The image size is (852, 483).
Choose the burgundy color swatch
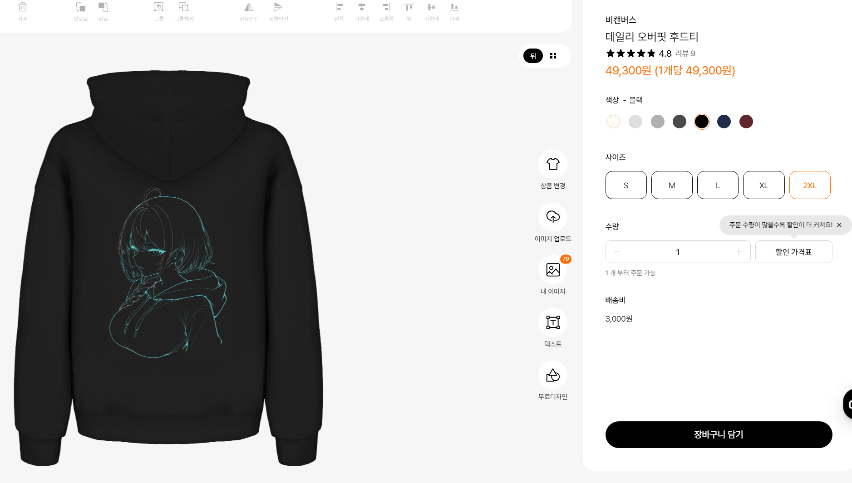point(746,122)
